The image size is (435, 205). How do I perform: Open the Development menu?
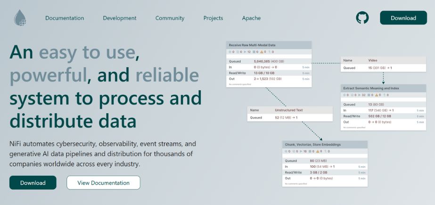coord(120,18)
